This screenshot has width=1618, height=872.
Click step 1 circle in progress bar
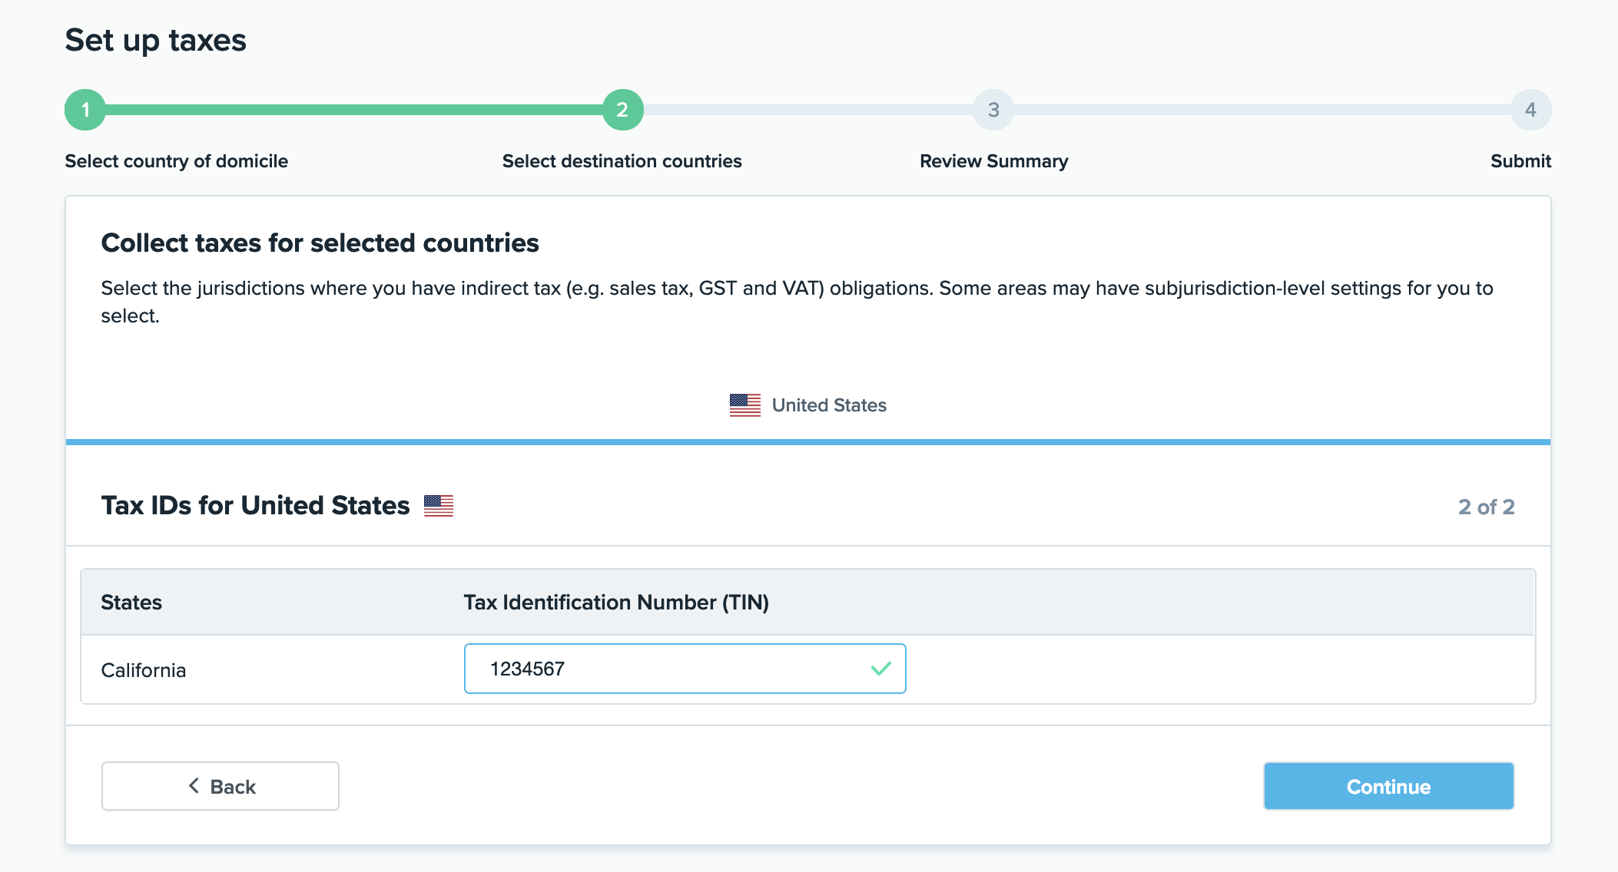[85, 110]
